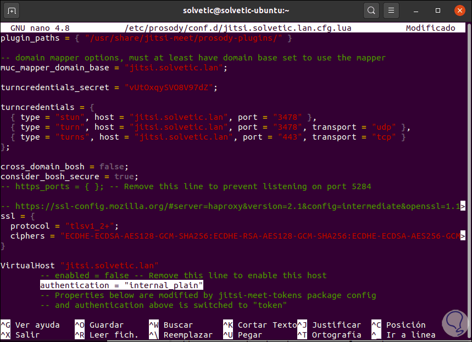Click the ^T Ortografía shortcut
Viewport: 472px width, 342px height.
pyautogui.click(x=329, y=335)
